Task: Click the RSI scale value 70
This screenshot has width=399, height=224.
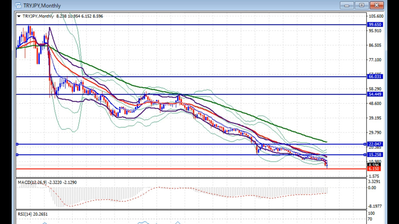Action: click(x=370, y=219)
